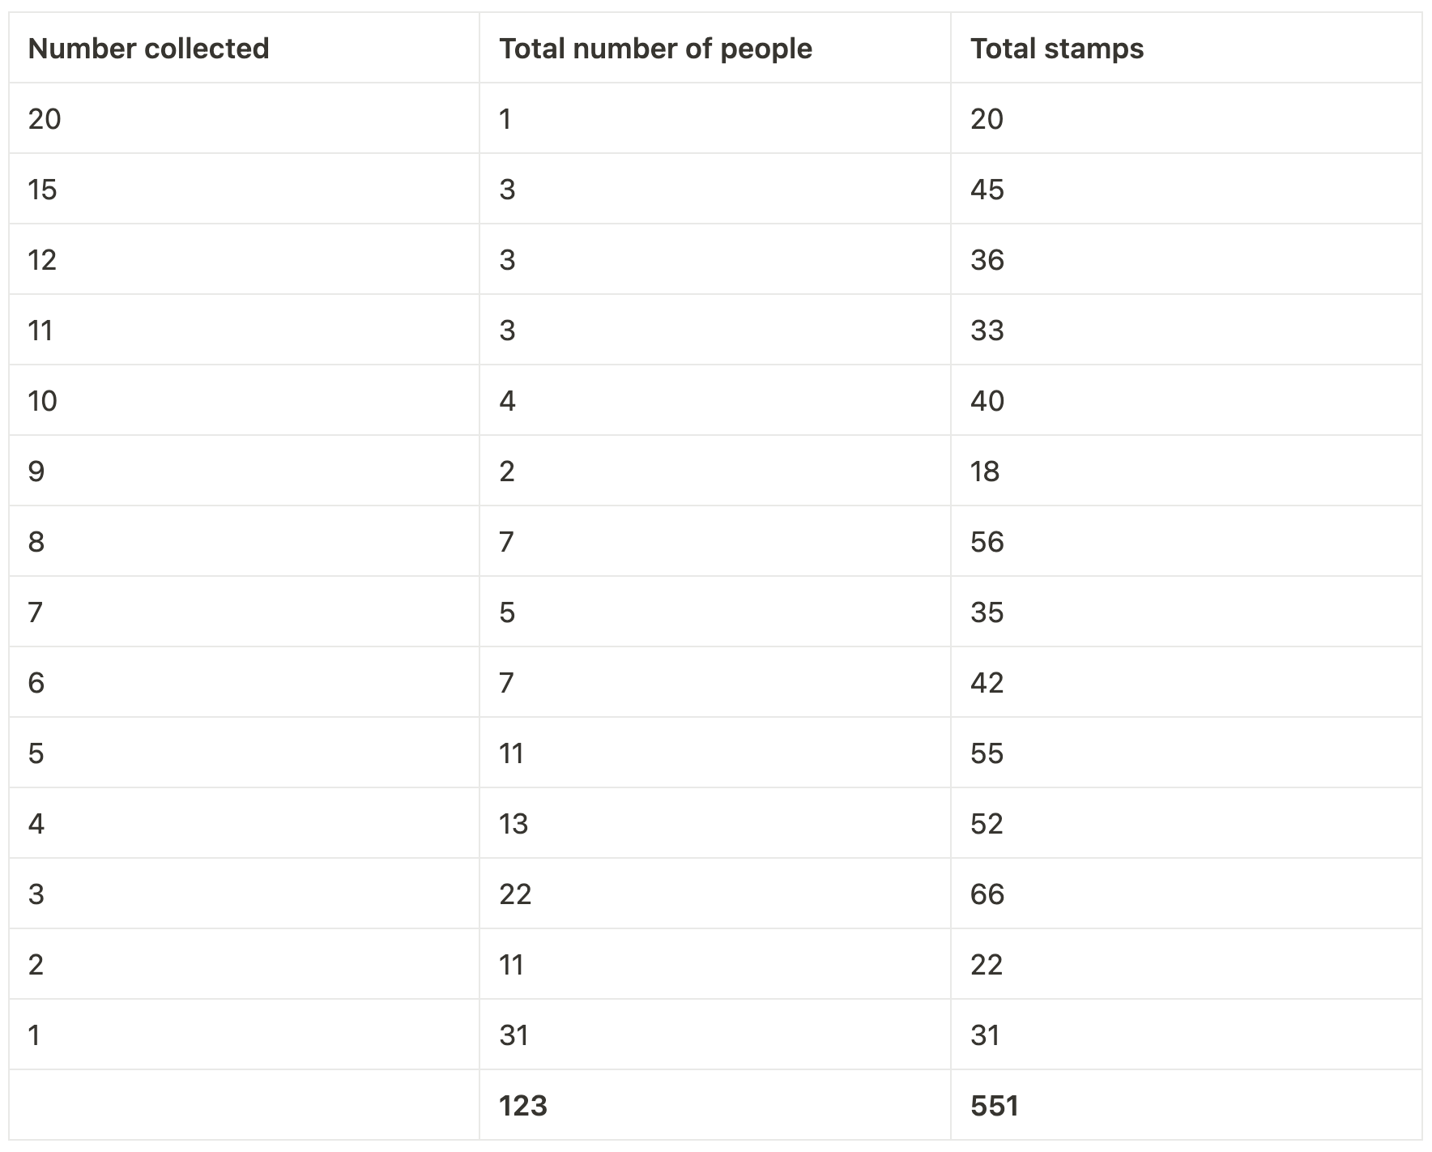
Task: Click the Total stamps cell showing 36
Action: [987, 260]
